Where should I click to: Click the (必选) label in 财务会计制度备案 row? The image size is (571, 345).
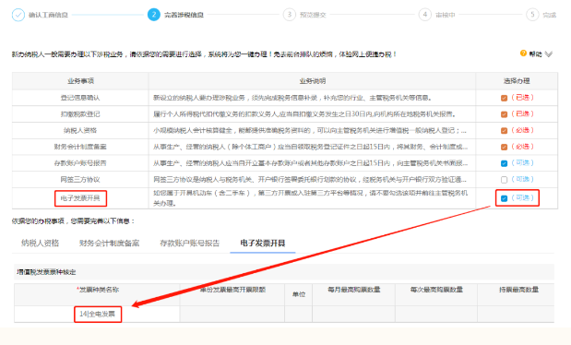coord(522,147)
